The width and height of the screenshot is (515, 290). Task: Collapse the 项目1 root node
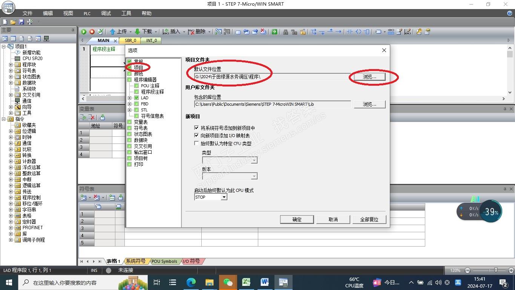click(x=4, y=46)
